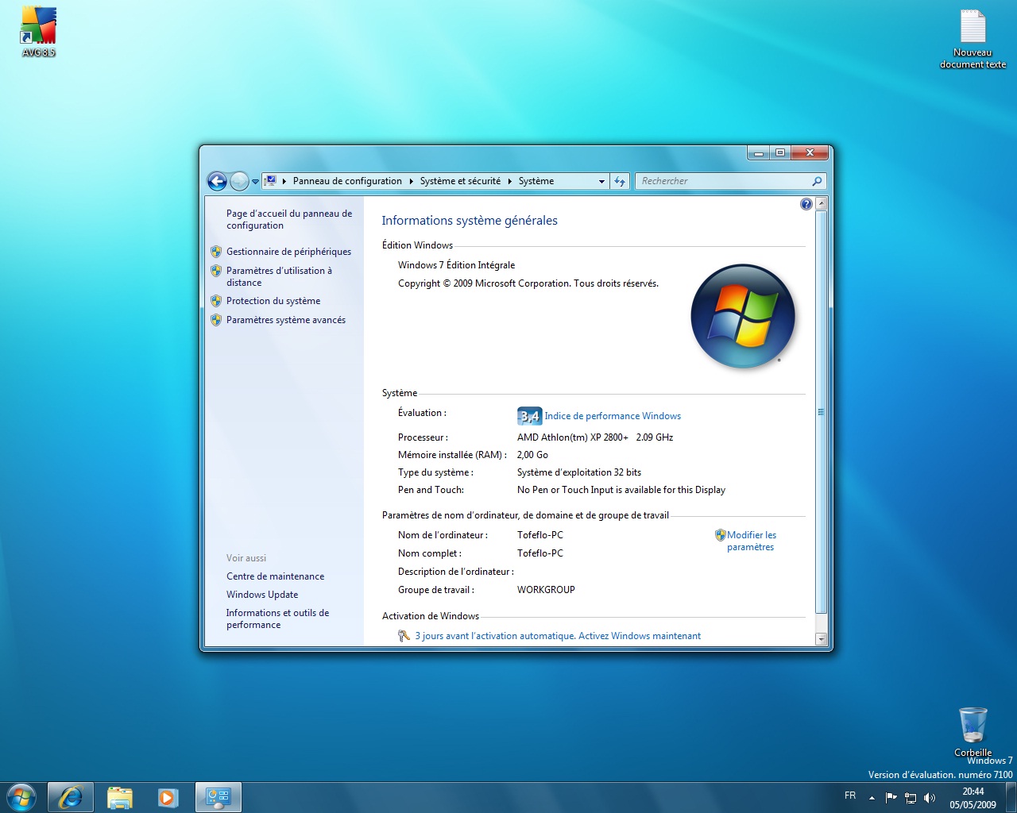Click the Show desktop strip at taskbar end
This screenshot has height=813, width=1017.
(1011, 798)
